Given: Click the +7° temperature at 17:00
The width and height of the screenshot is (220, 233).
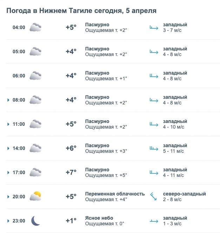Looking at the screenshot, I should click(x=71, y=172).
